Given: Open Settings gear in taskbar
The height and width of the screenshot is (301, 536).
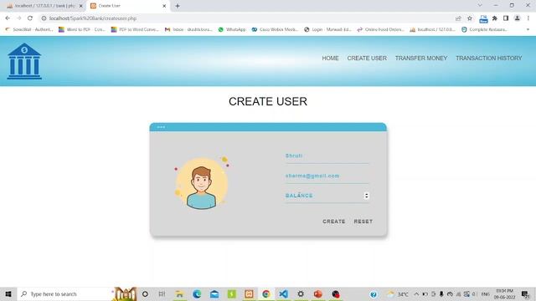Looking at the screenshot, I should tap(301, 293).
